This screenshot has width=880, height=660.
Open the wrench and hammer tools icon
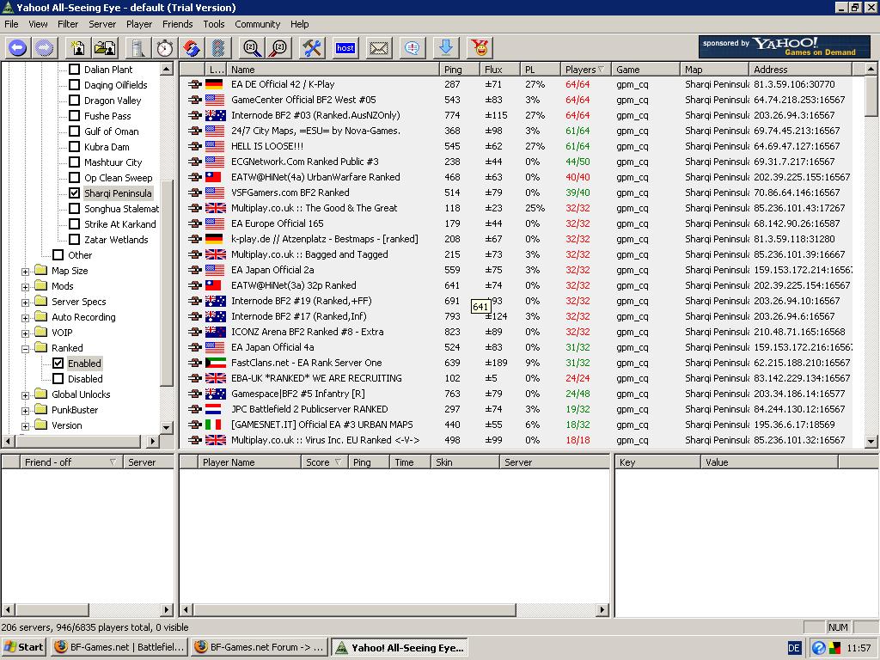[x=312, y=48]
